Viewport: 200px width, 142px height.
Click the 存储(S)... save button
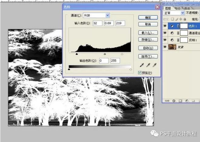(148, 40)
